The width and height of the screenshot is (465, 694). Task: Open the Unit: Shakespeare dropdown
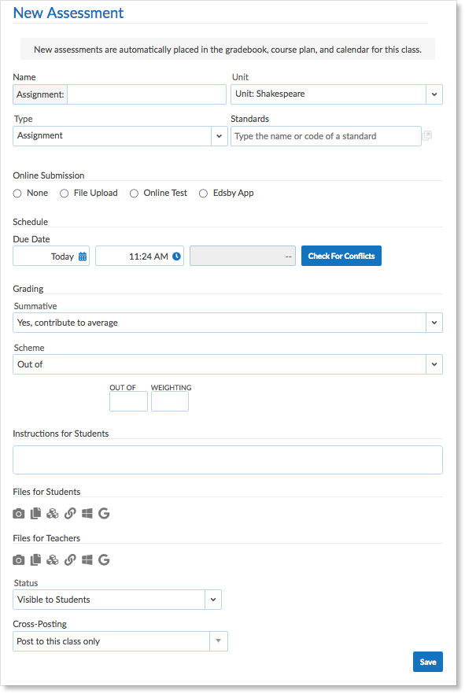click(337, 94)
